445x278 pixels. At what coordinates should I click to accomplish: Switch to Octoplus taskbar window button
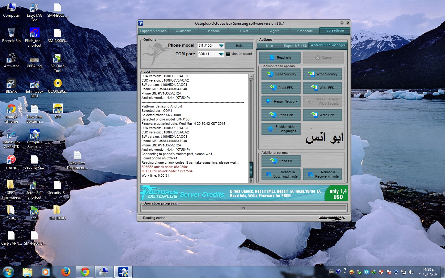pos(123,272)
